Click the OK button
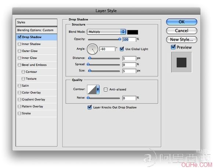213x168 pixels. (x=181, y=22)
